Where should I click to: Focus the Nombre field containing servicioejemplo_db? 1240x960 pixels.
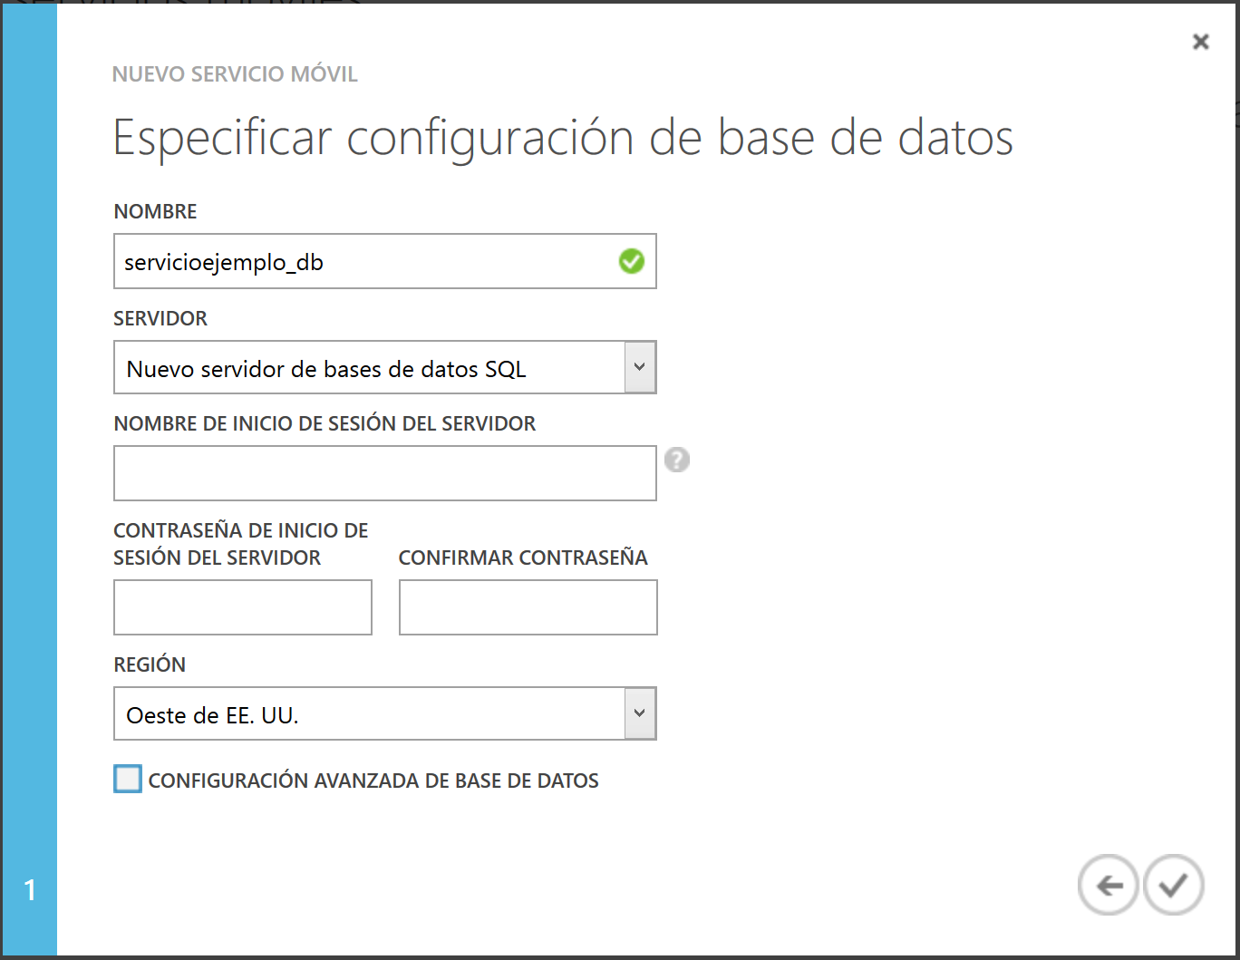(x=363, y=262)
